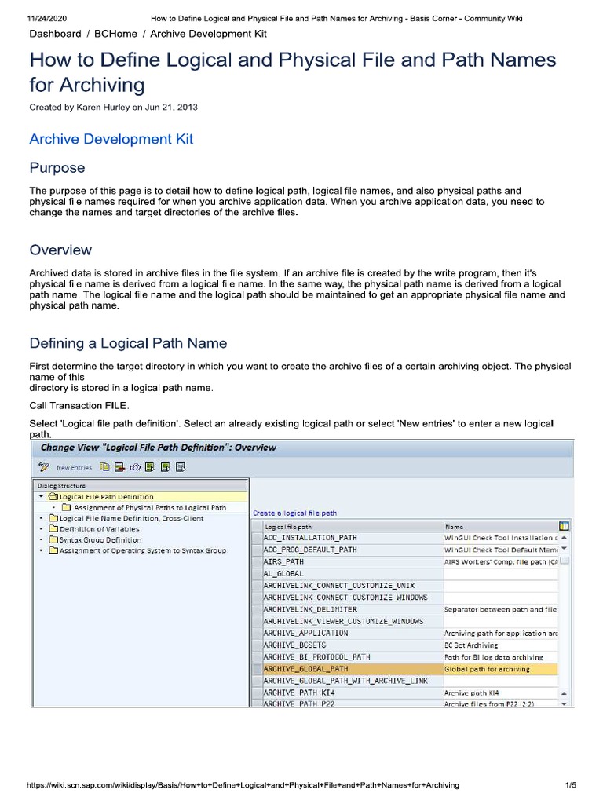Image resolution: width=603 pixels, height=804 pixels.
Task: Click the Deselect All toolbar icon
Action: (180, 467)
